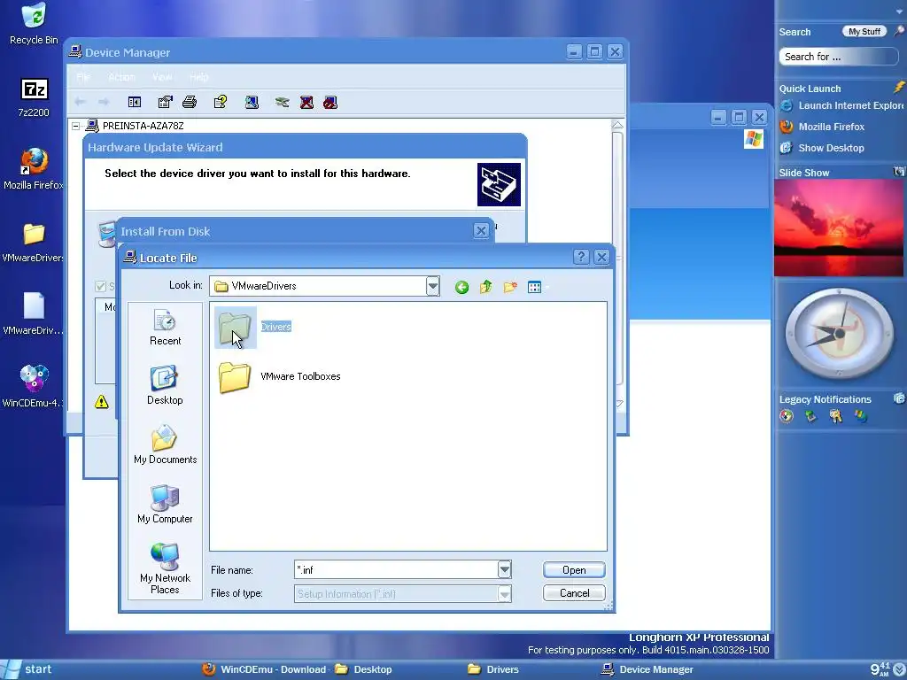Open the Recycle Bin desktop icon

point(34,23)
